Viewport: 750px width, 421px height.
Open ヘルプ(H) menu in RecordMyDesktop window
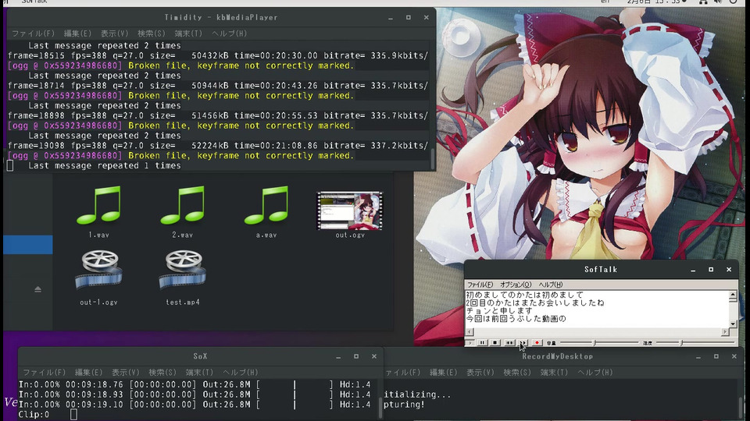[x=595, y=373]
